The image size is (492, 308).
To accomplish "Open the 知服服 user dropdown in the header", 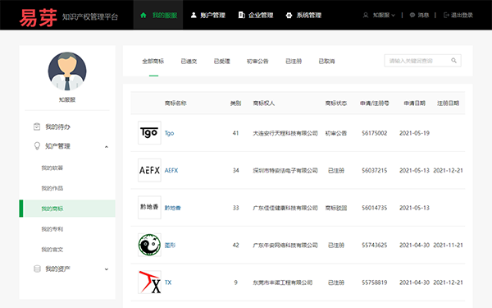I will click(x=384, y=15).
